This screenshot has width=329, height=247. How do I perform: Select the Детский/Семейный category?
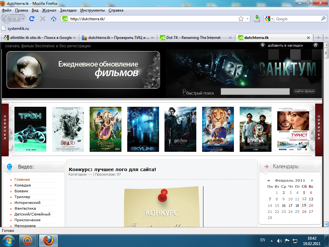pos(32,214)
